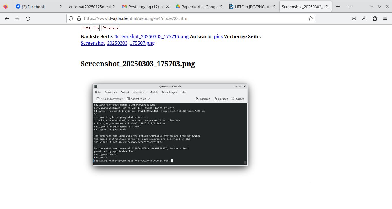The width and height of the screenshot is (392, 209).
Task: Close the automat20250125mealy tab
Action: (x=114, y=6)
